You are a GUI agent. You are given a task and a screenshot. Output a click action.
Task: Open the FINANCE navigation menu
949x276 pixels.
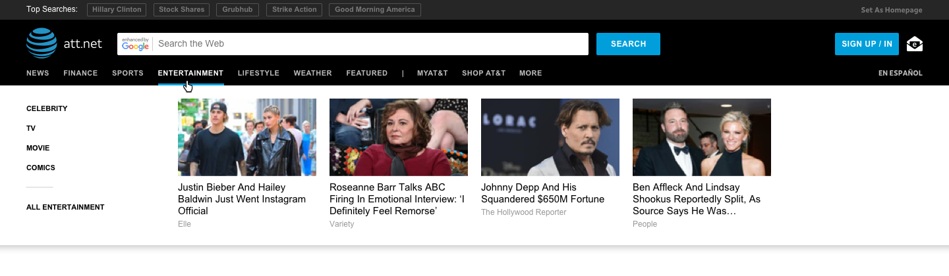(80, 73)
